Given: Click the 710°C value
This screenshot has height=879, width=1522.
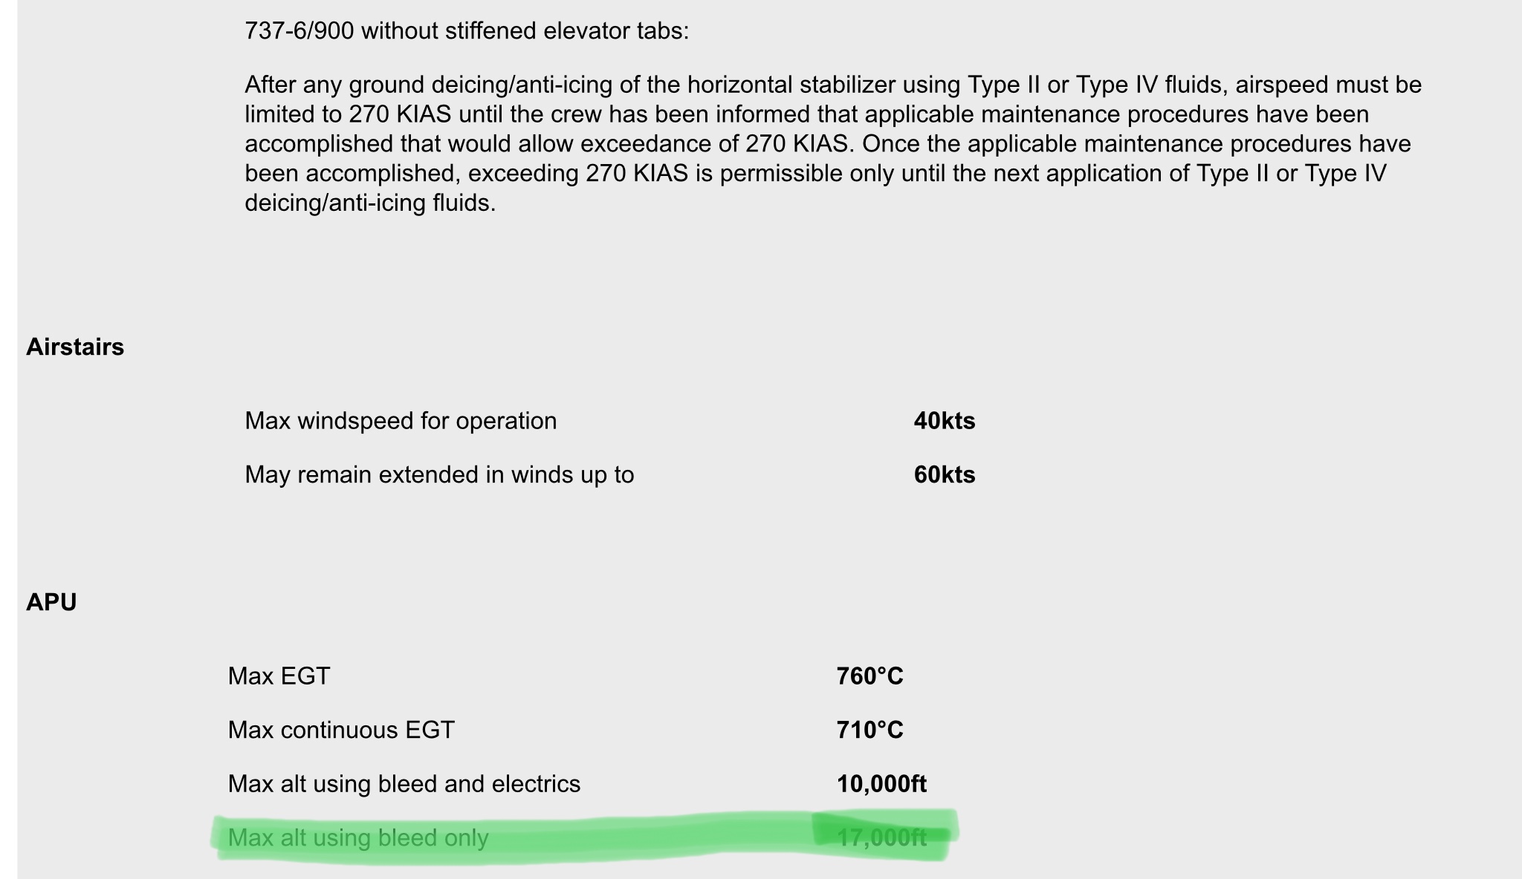Looking at the screenshot, I should click(x=870, y=730).
